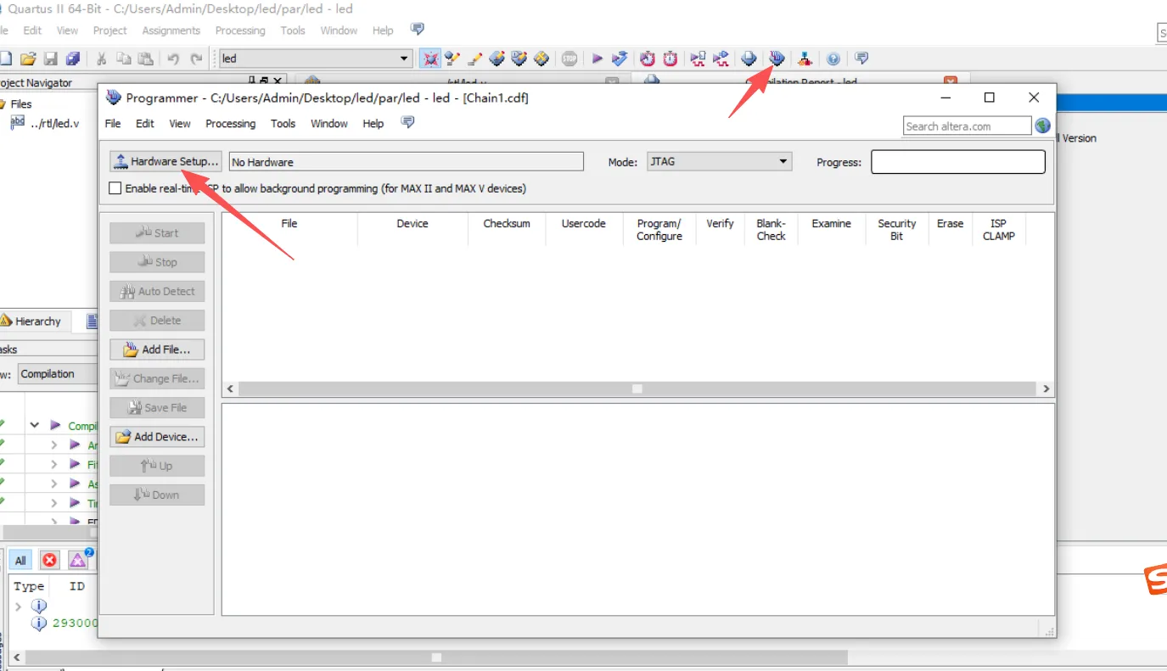This screenshot has width=1167, height=671.
Task: Click the feedback speech-bubble icon in main toolbar
Action: pyautogui.click(x=861, y=59)
